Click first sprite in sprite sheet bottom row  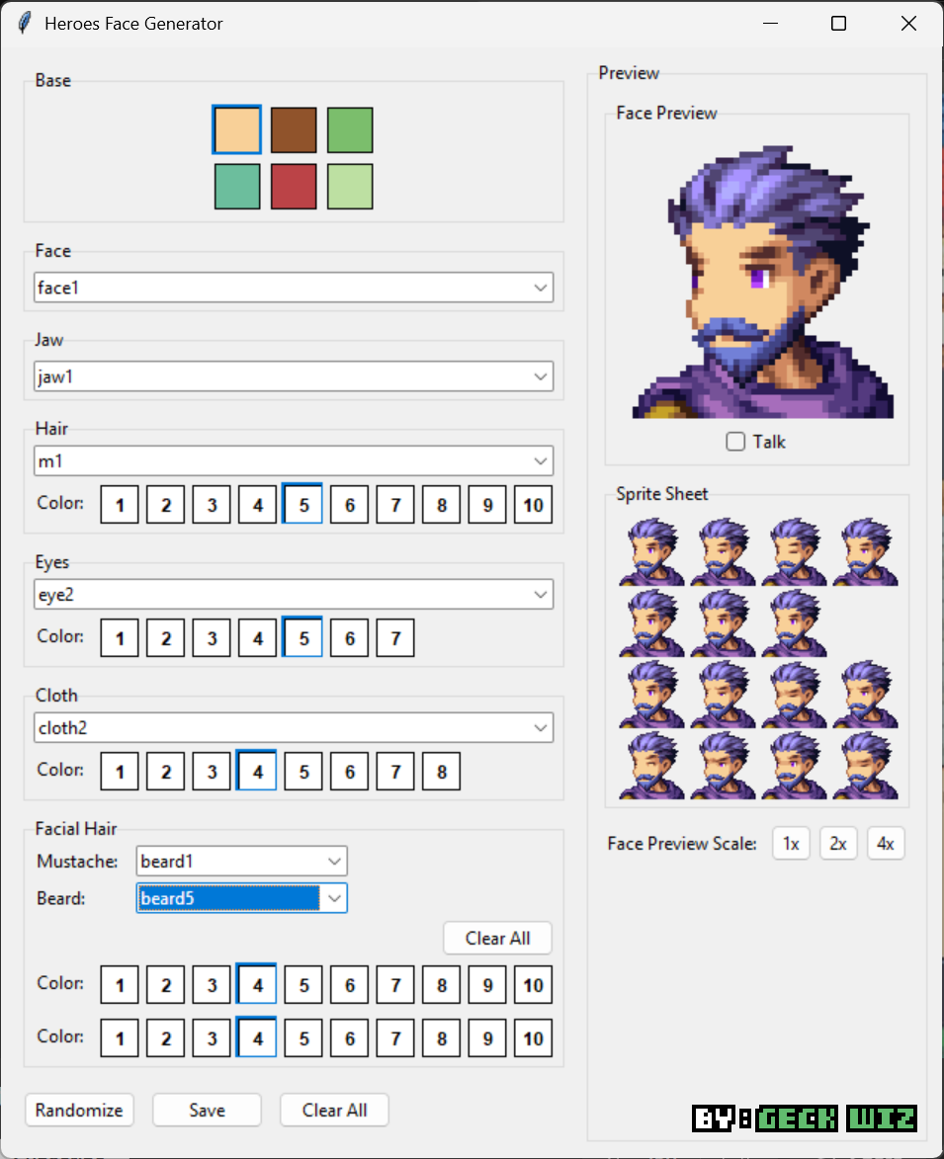(x=652, y=765)
